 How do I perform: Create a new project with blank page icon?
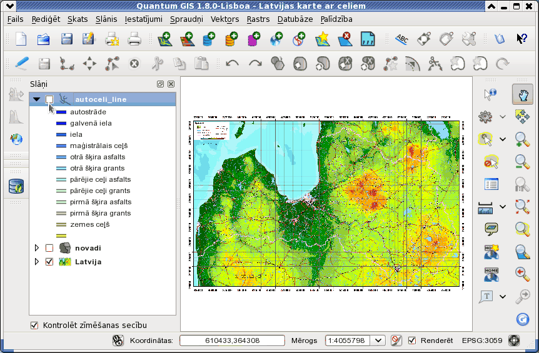[21, 39]
